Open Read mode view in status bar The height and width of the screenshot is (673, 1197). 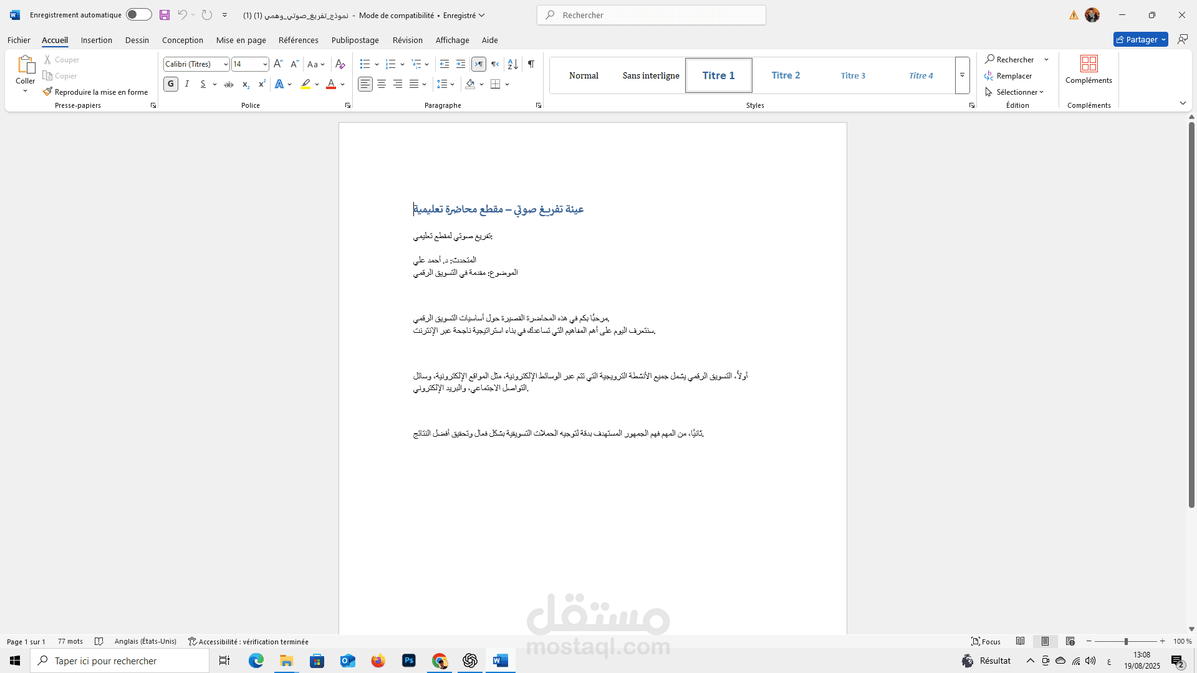click(x=1021, y=641)
